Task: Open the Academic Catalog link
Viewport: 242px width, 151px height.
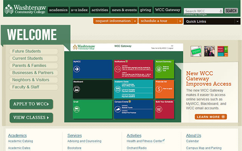Action: (x=20, y=141)
